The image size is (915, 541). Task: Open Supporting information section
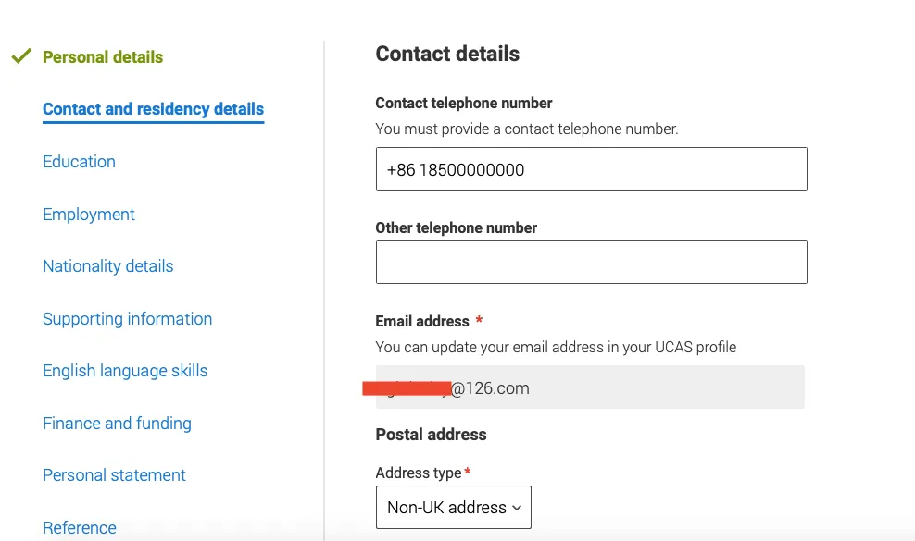coord(127,318)
